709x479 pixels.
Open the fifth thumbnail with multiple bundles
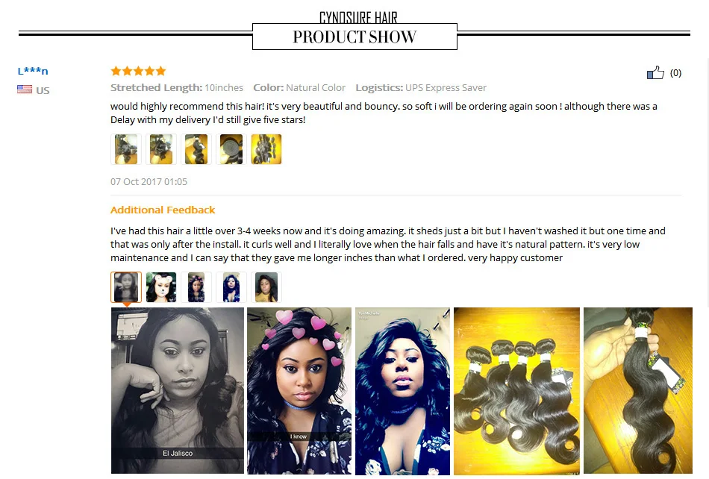pos(266,149)
